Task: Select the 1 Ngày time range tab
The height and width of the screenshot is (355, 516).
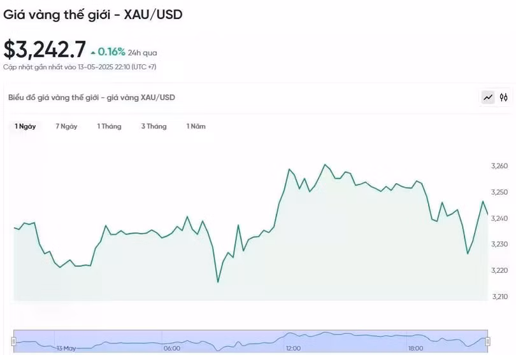Action: pyautogui.click(x=25, y=127)
